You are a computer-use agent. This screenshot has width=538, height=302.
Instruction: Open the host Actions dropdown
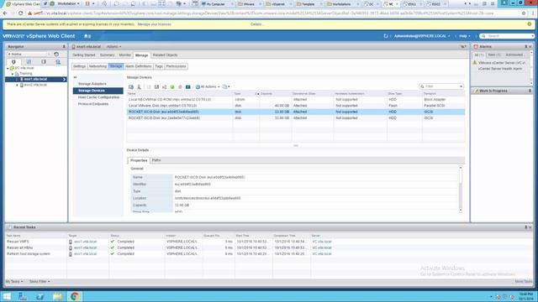[113, 47]
